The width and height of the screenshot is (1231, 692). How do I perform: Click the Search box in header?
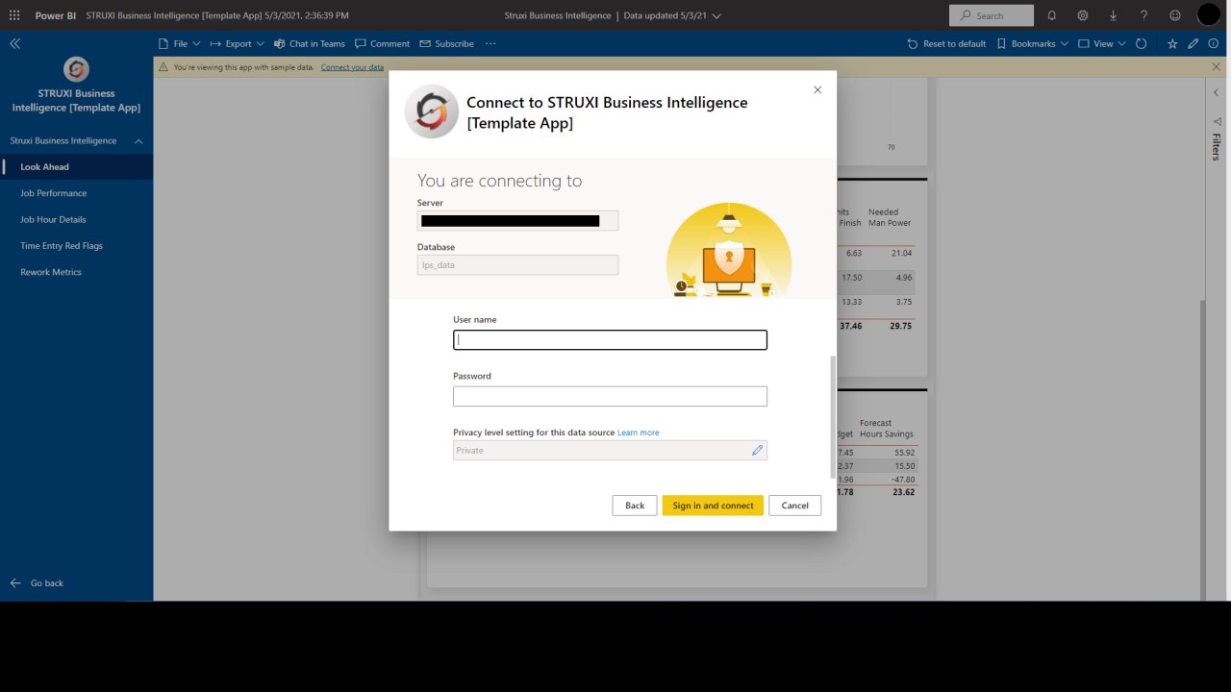(x=992, y=15)
